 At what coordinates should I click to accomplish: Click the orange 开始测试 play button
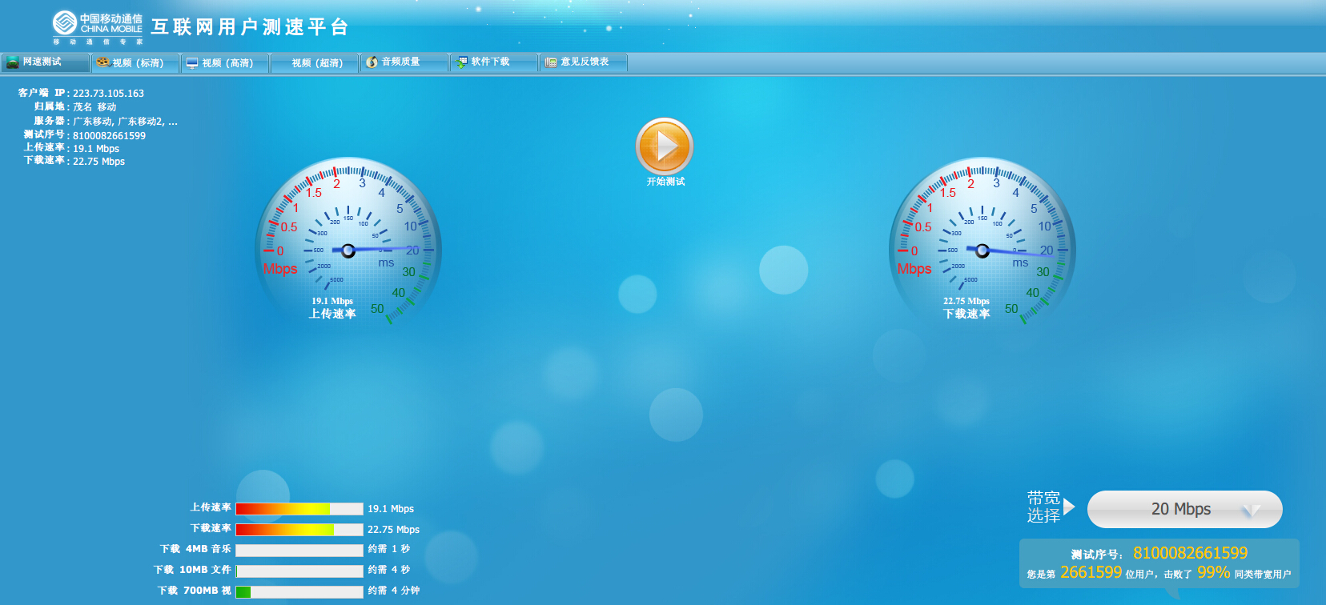tap(664, 146)
